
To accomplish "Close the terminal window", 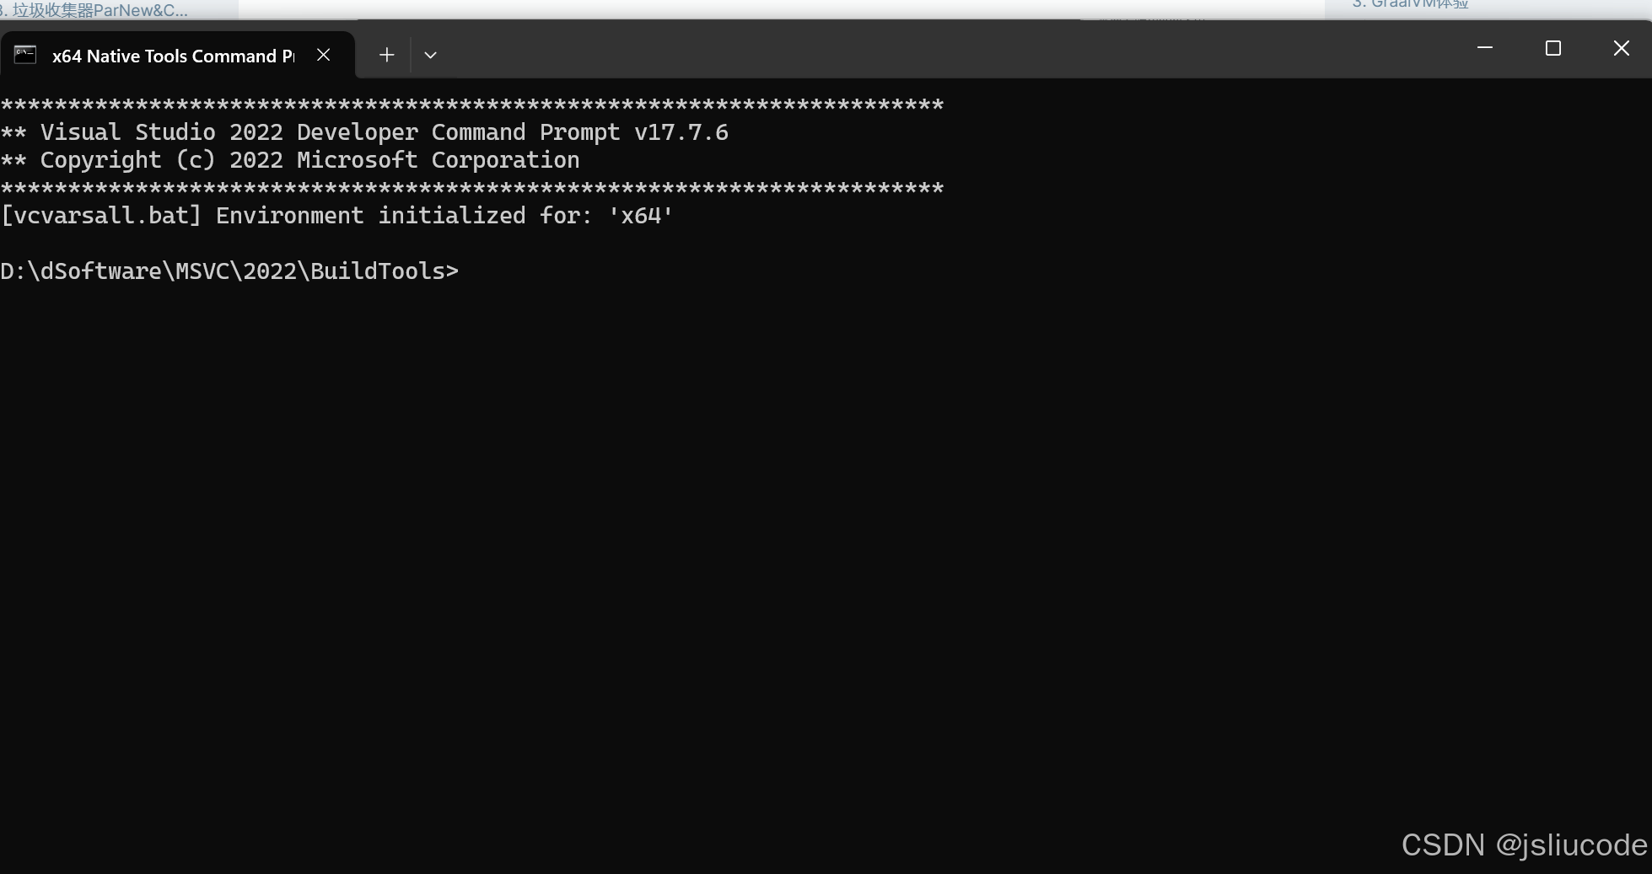I will tap(1621, 48).
